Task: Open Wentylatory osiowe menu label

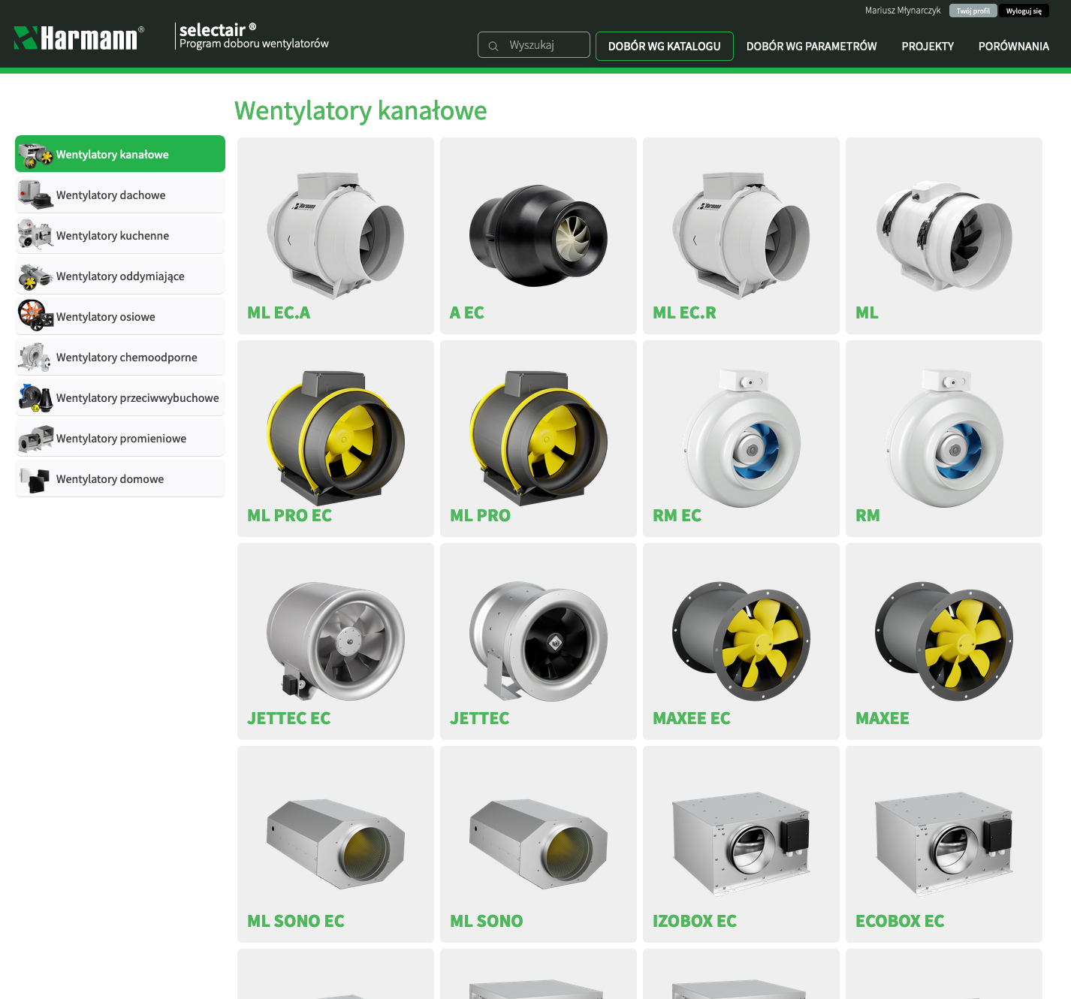Action: click(106, 317)
